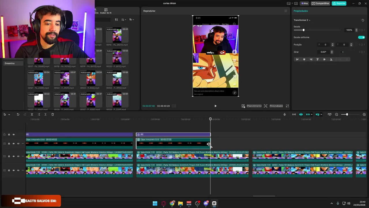Viewport: 369px width, 208px height.
Task: Click the Exportar button
Action: pos(339,3)
